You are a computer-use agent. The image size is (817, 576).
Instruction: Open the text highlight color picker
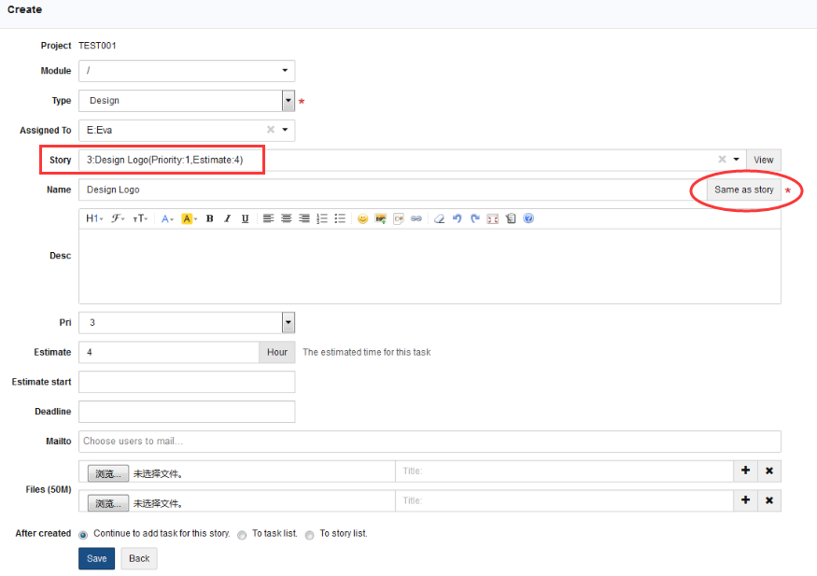point(189,218)
